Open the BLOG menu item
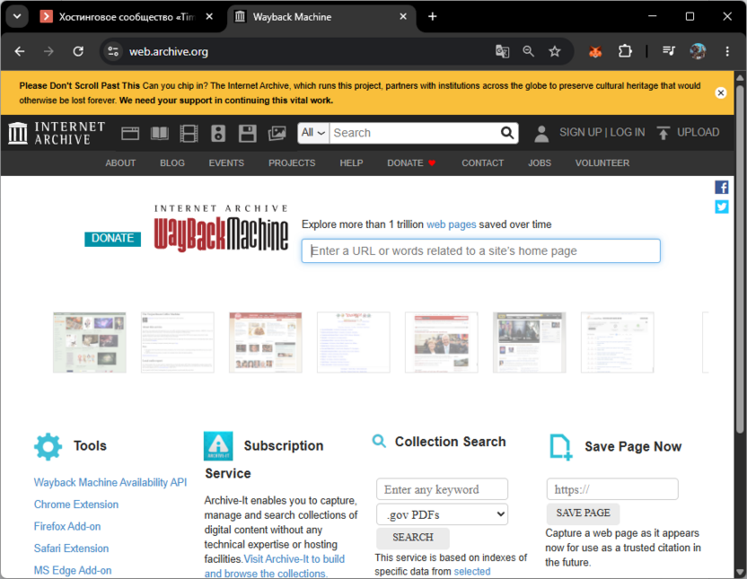Image resolution: width=747 pixels, height=579 pixels. (172, 162)
